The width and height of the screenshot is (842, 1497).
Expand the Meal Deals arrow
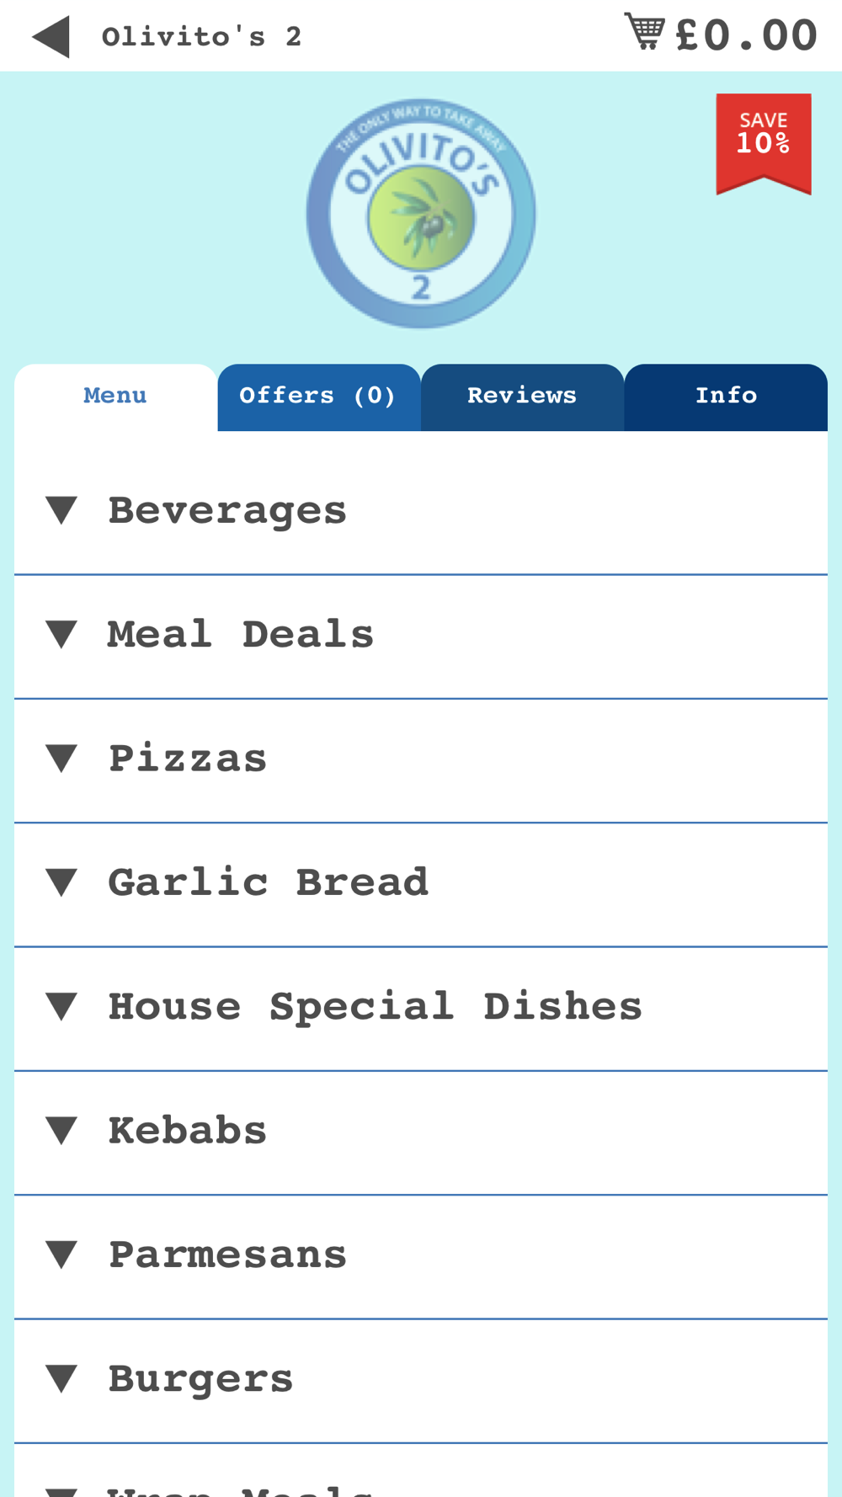[61, 634]
